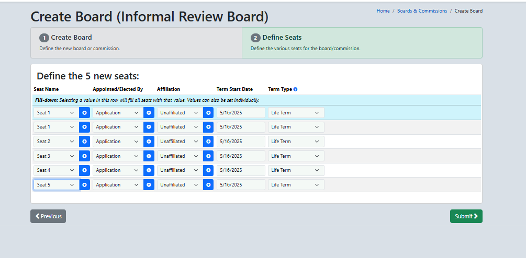Click the plus button beside Seat Name in fill-down row

tap(85, 113)
